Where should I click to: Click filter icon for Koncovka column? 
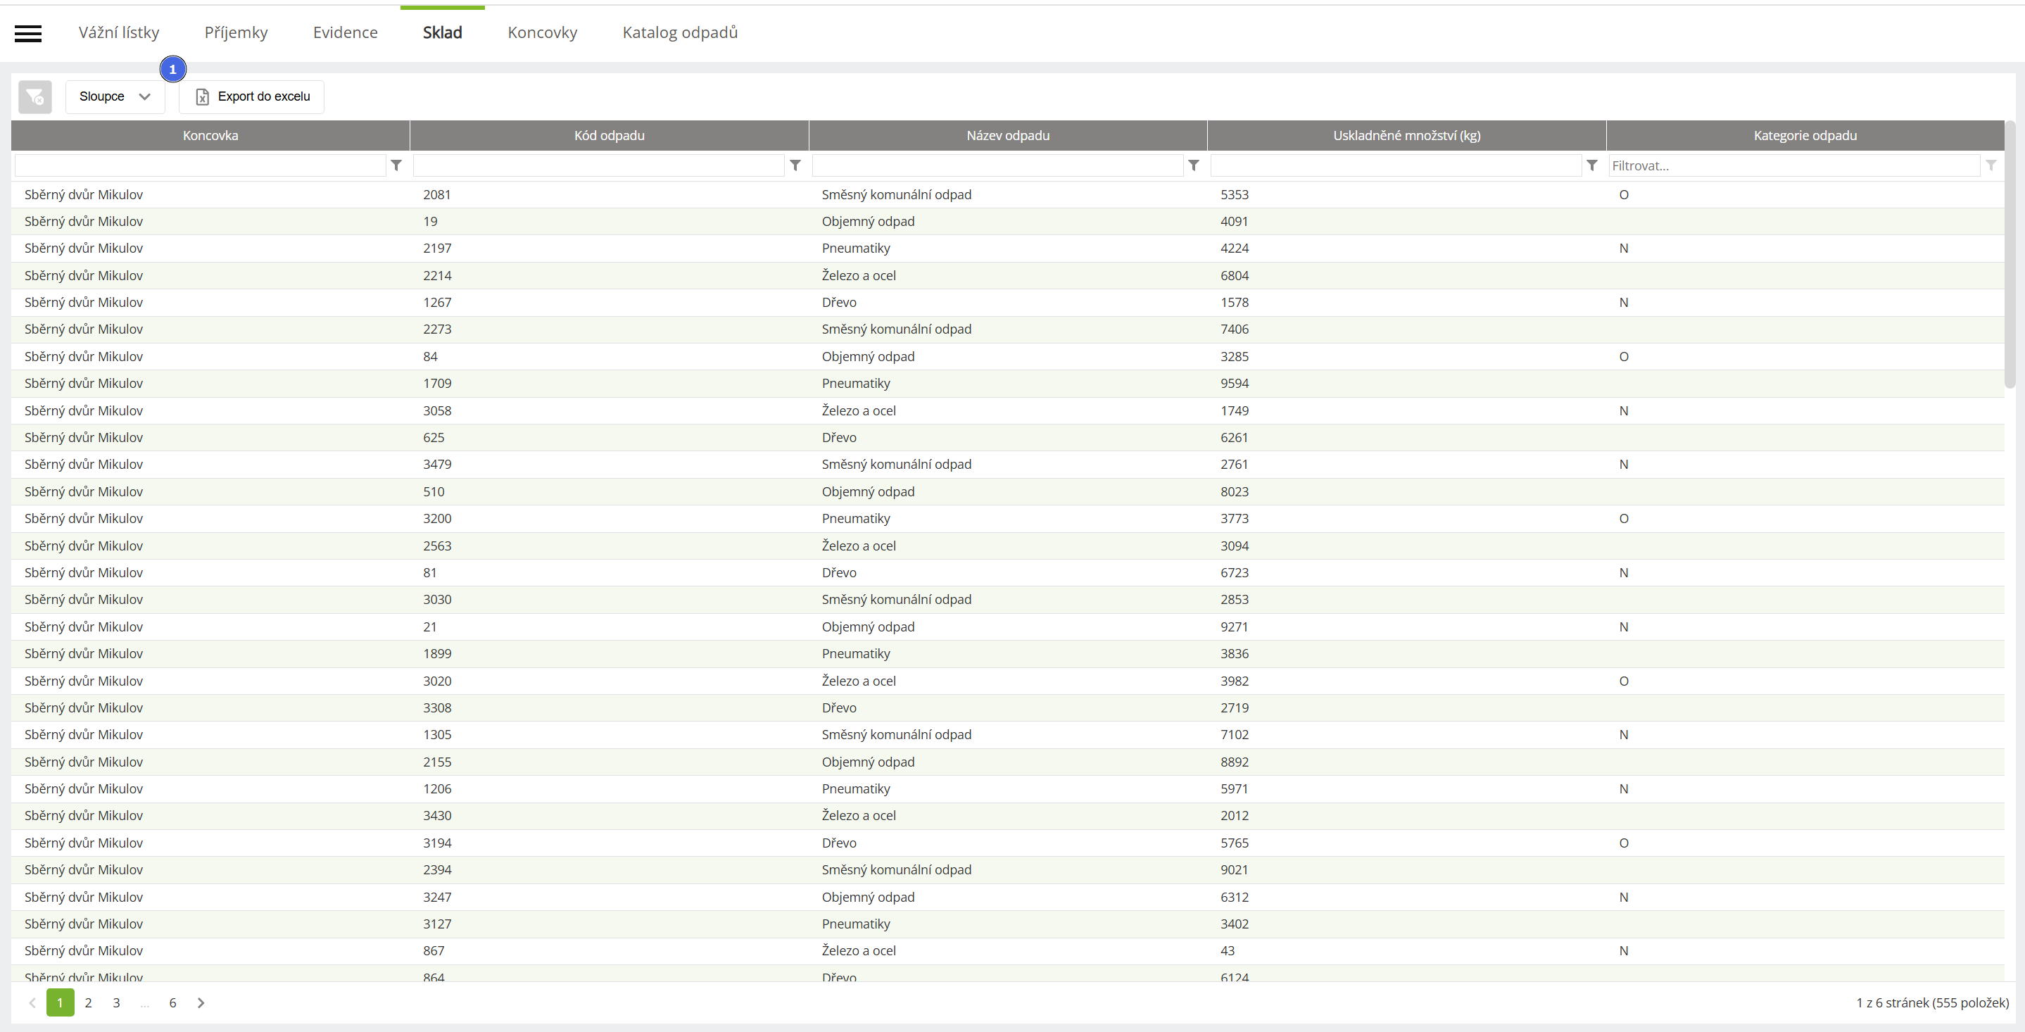point(396,165)
